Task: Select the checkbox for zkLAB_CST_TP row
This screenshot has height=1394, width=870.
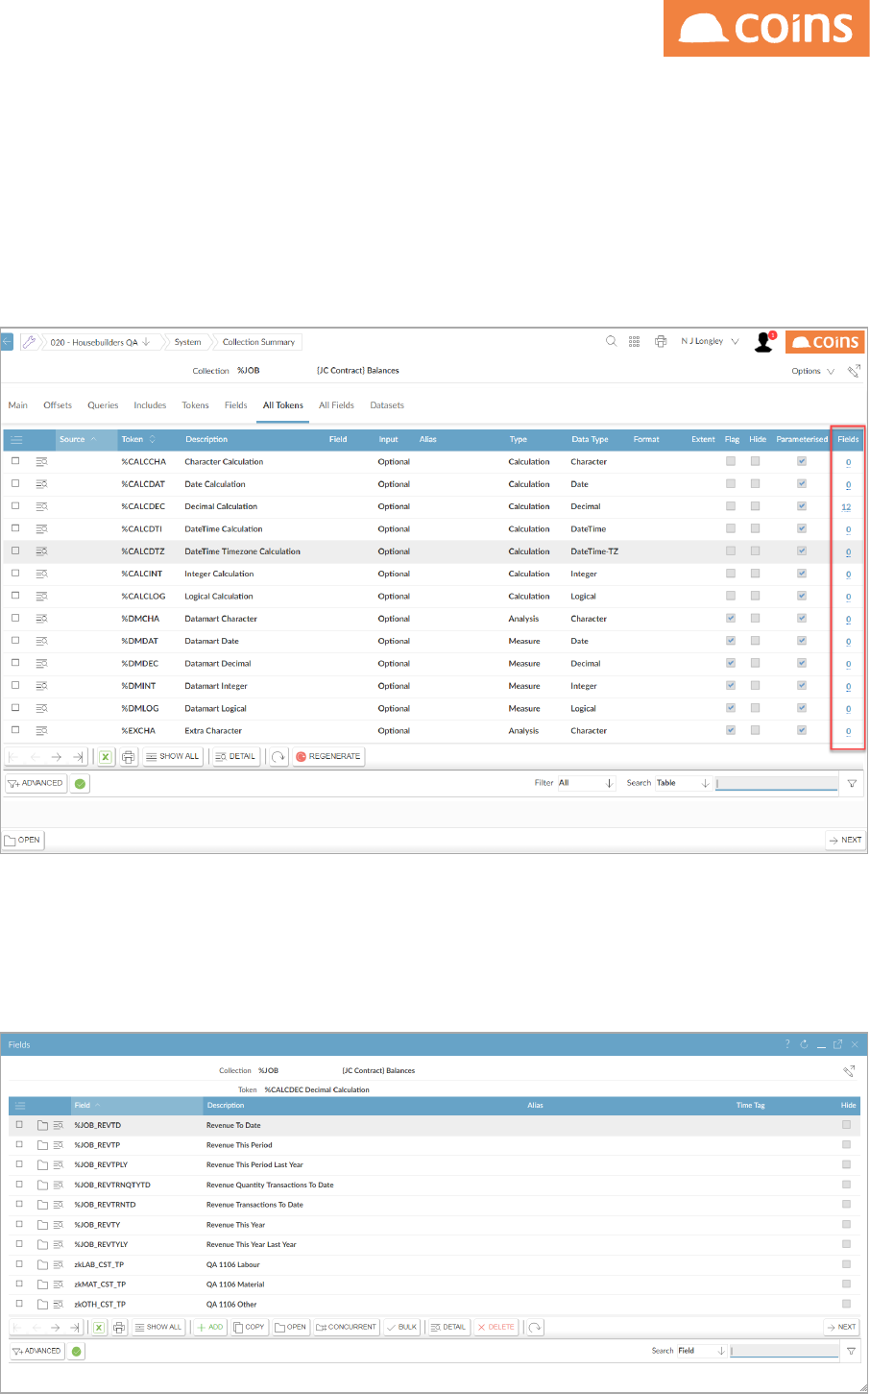Action: coord(19,1264)
